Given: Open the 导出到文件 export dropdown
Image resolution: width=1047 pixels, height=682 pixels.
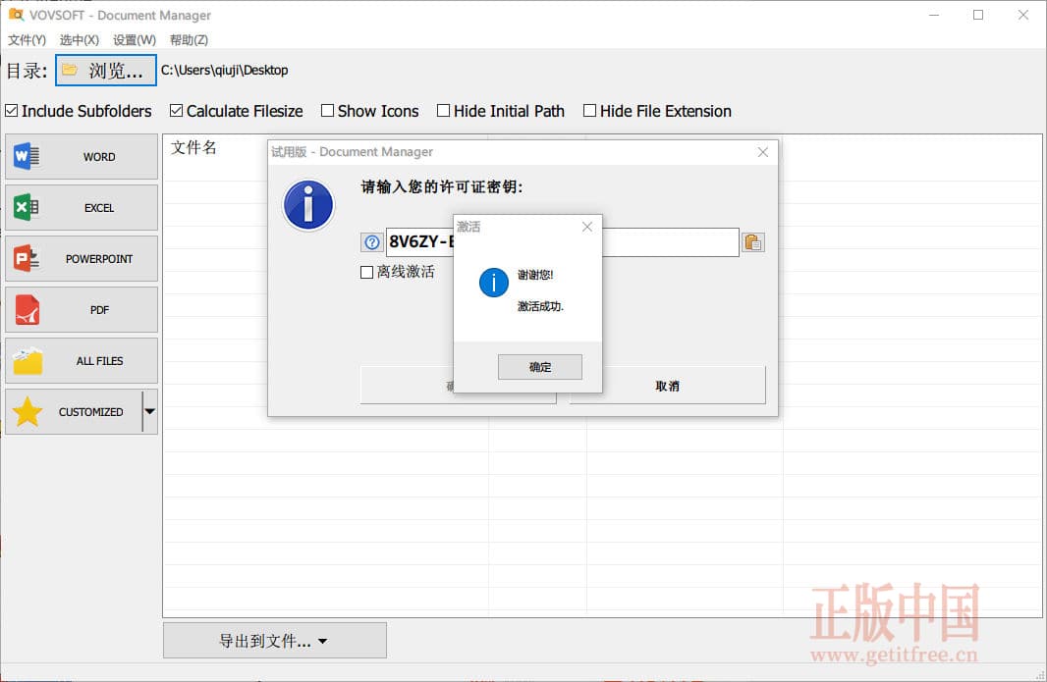Looking at the screenshot, I should pos(274,641).
